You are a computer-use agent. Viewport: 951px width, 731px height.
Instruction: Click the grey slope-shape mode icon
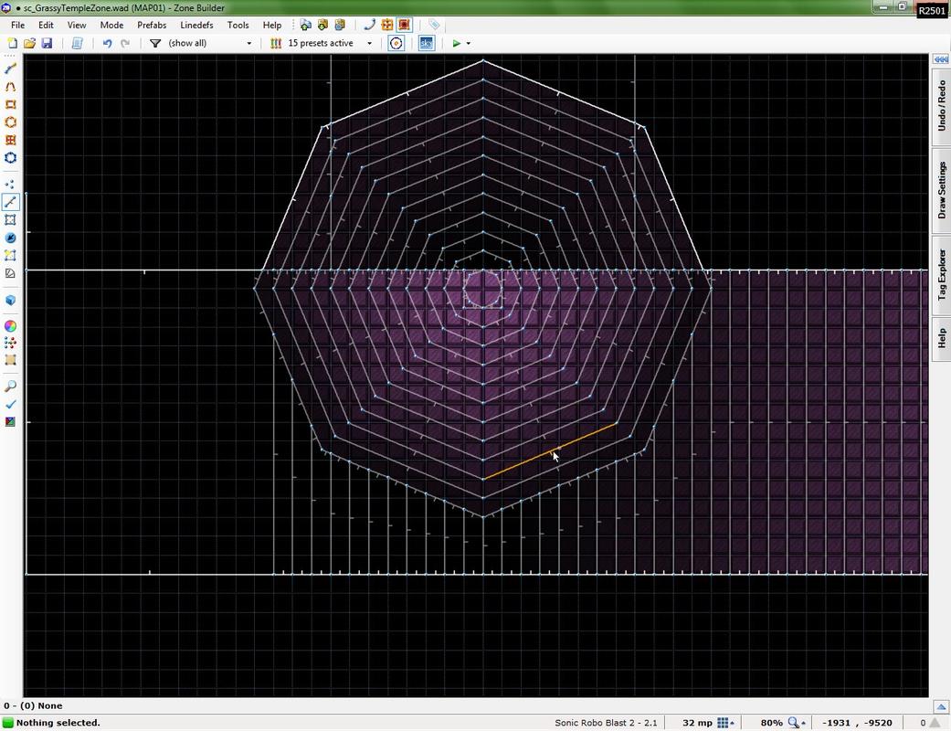tap(10, 273)
